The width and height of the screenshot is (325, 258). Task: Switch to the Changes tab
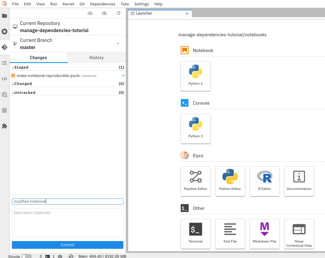click(x=38, y=58)
